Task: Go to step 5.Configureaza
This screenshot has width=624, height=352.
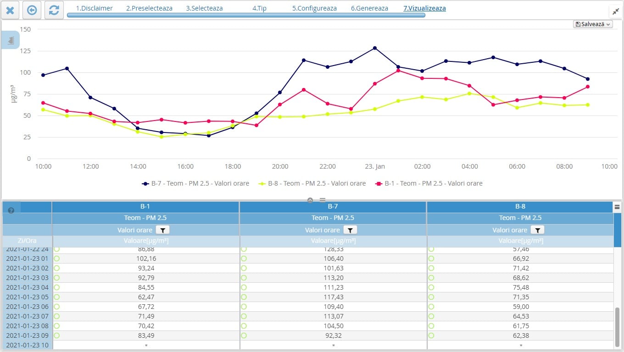Action: (314, 8)
